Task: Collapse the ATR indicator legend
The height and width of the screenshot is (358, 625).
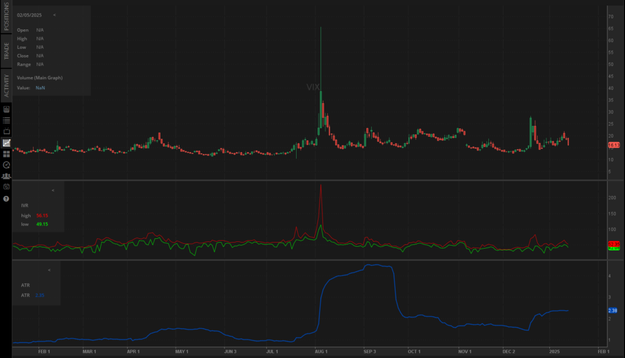Action: click(x=49, y=270)
